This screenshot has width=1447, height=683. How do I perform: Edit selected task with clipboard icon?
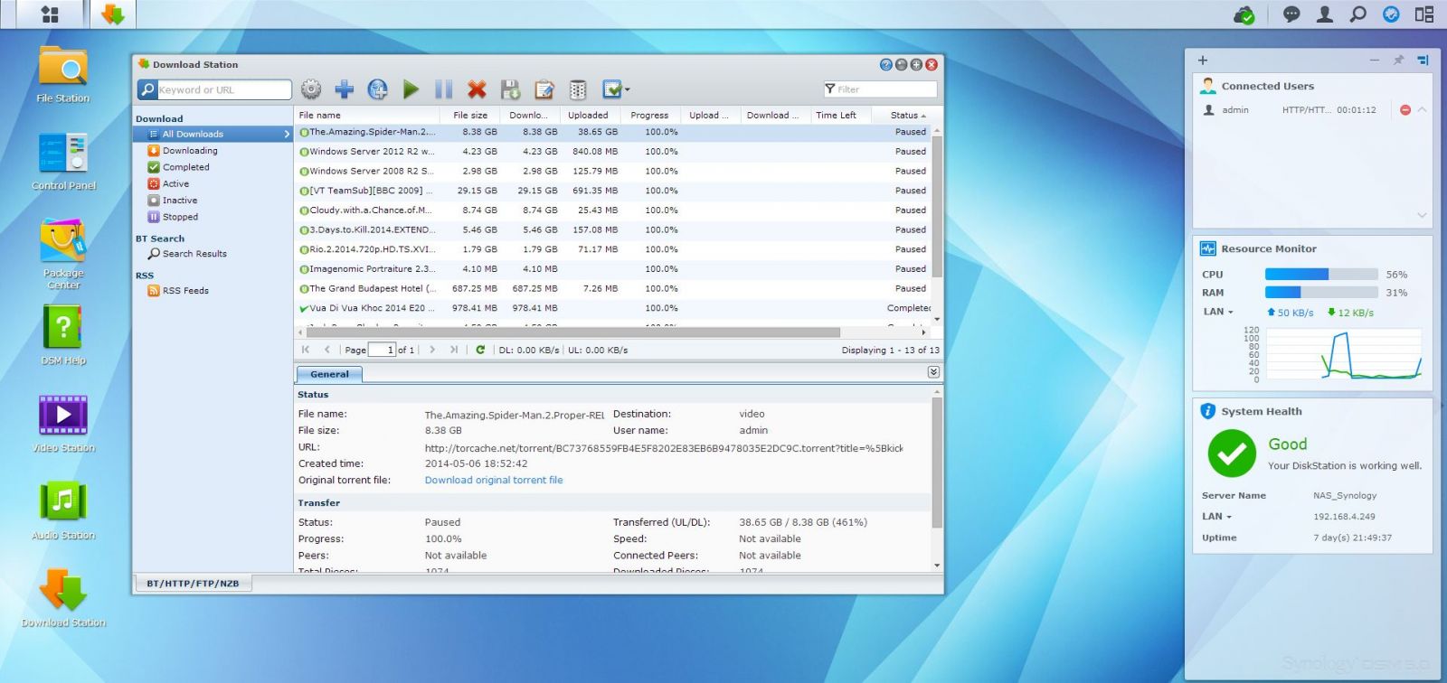[544, 89]
